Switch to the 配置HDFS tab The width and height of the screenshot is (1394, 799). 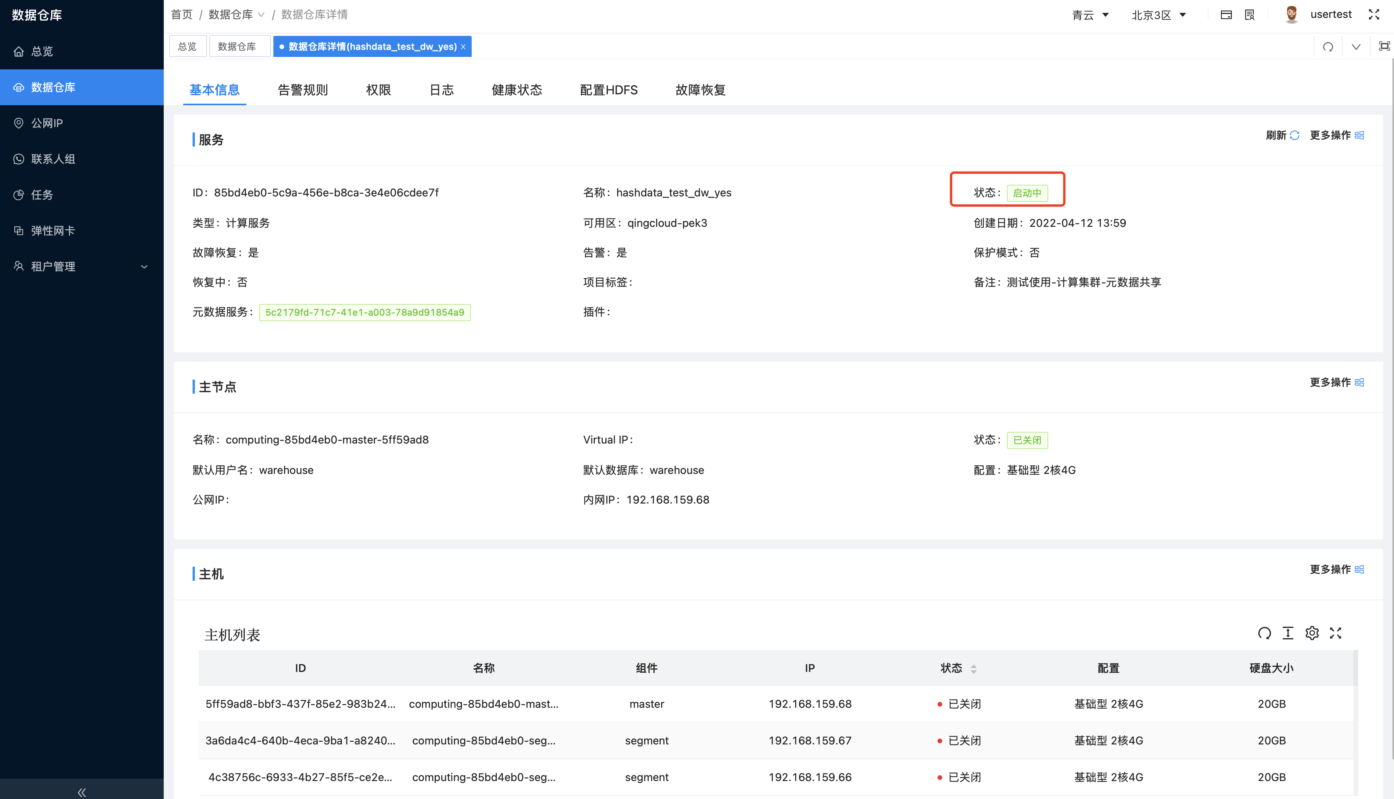(x=608, y=89)
